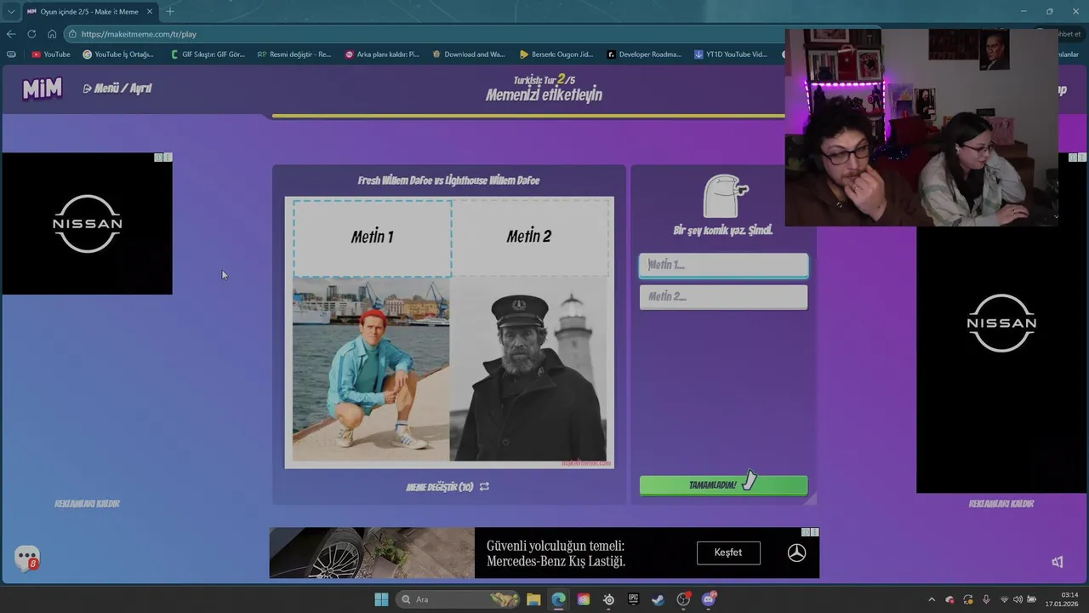Open Discord from taskbar

pos(709,599)
